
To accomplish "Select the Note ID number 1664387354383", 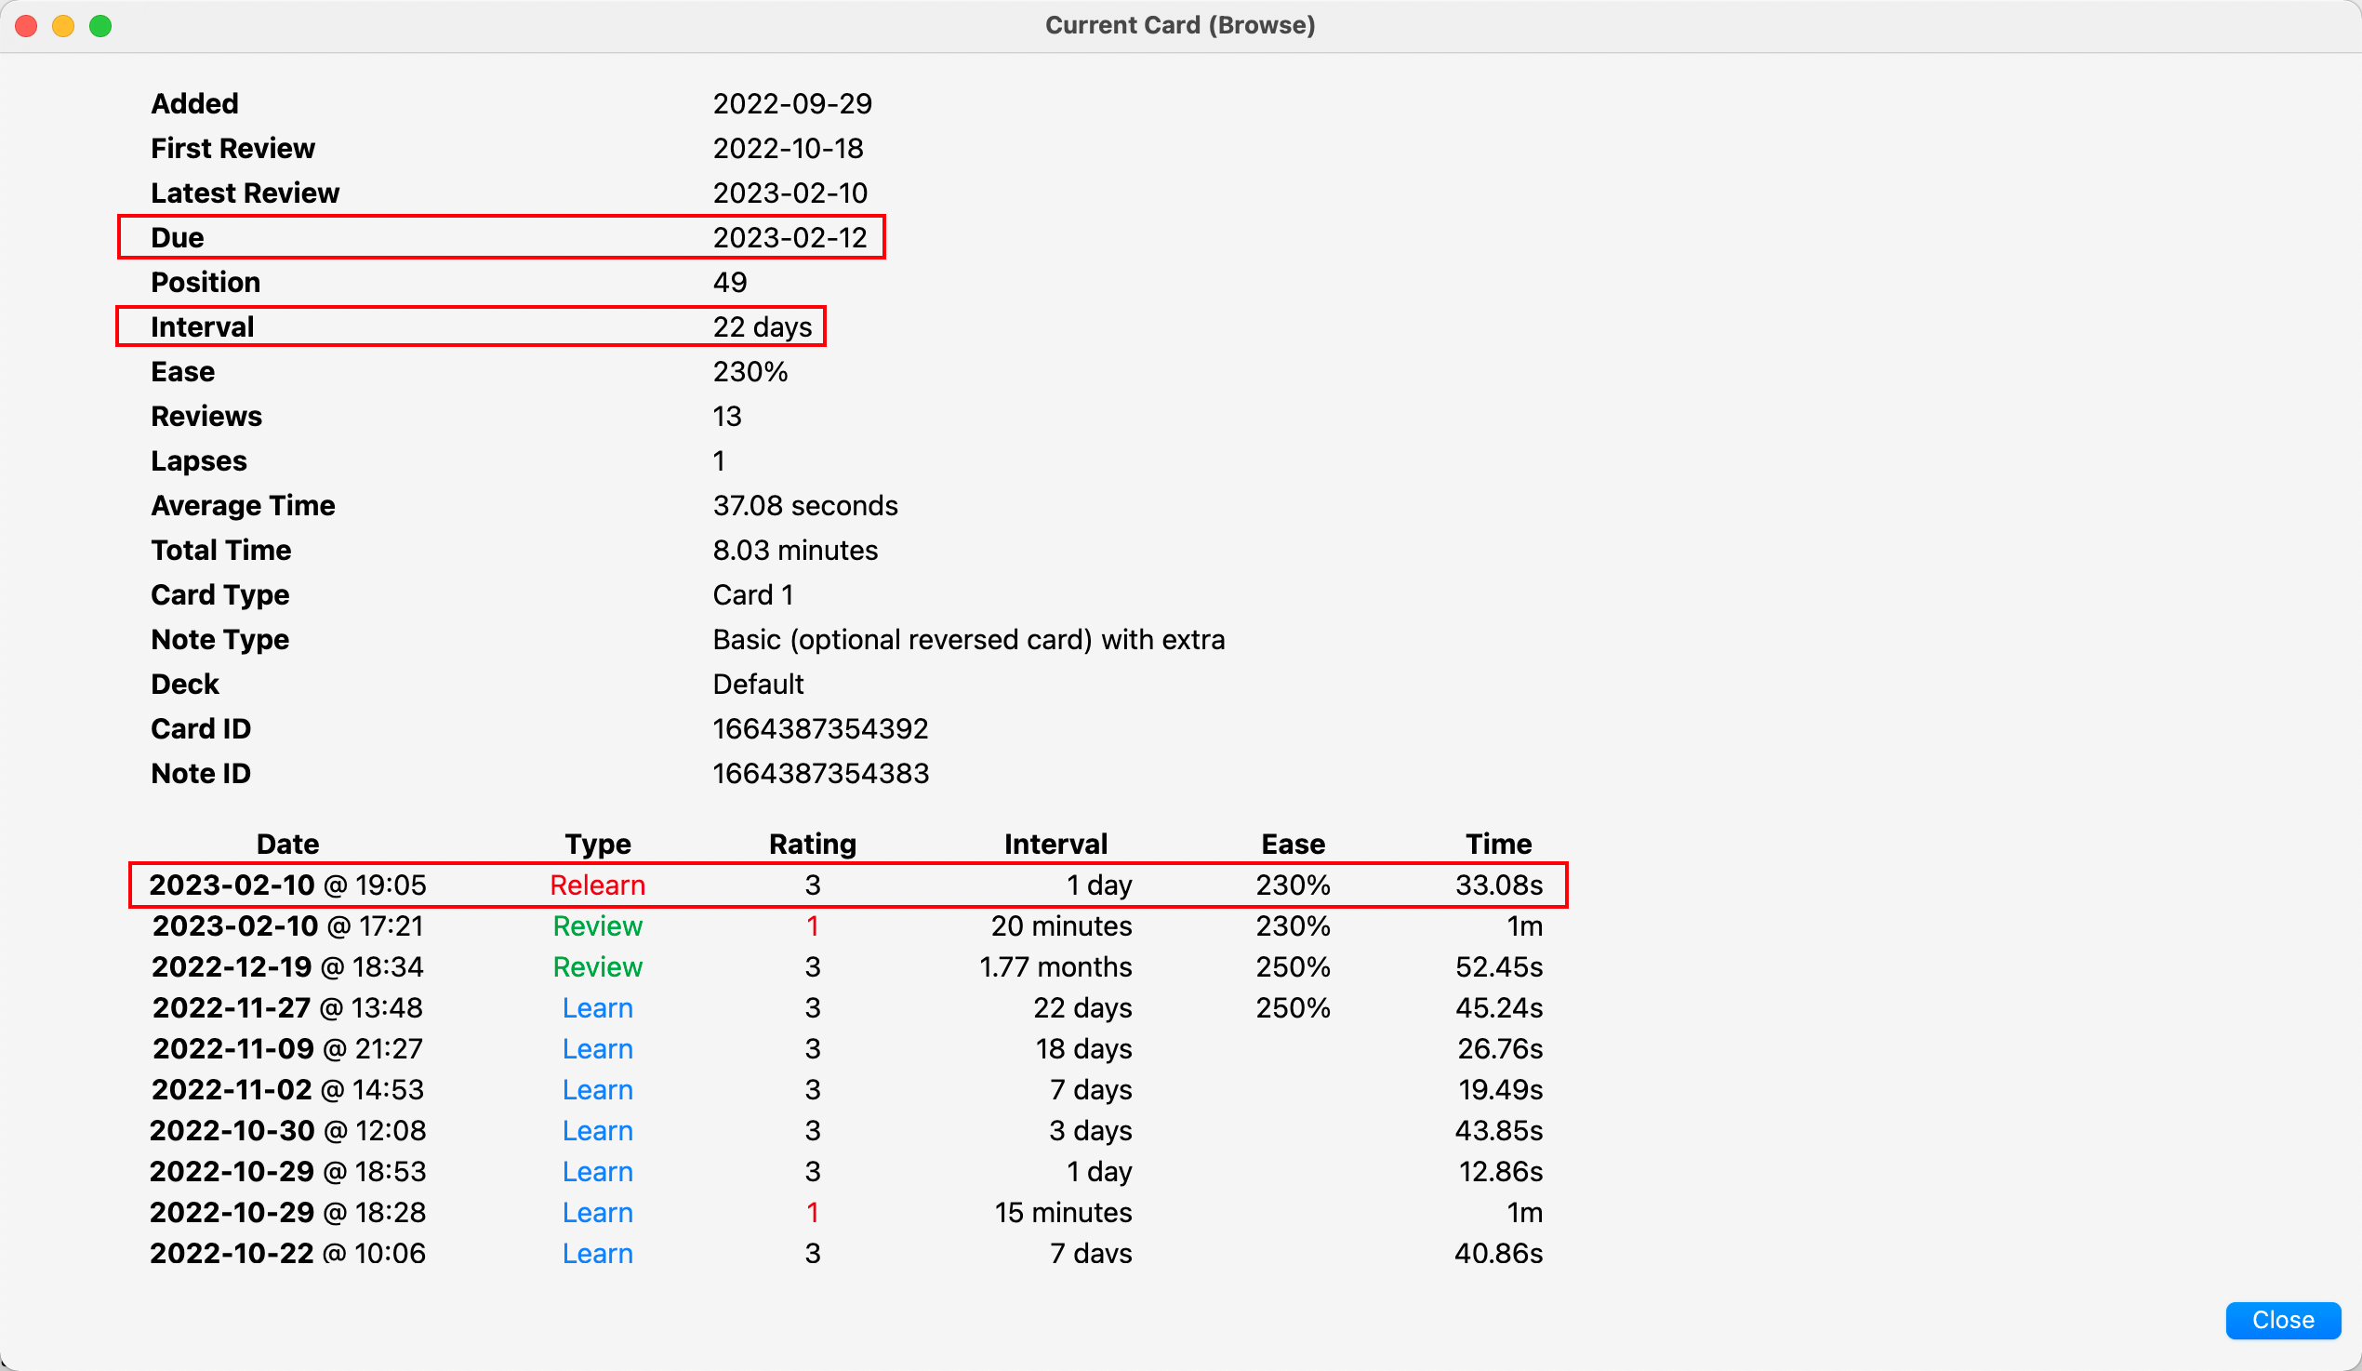I will tap(820, 773).
